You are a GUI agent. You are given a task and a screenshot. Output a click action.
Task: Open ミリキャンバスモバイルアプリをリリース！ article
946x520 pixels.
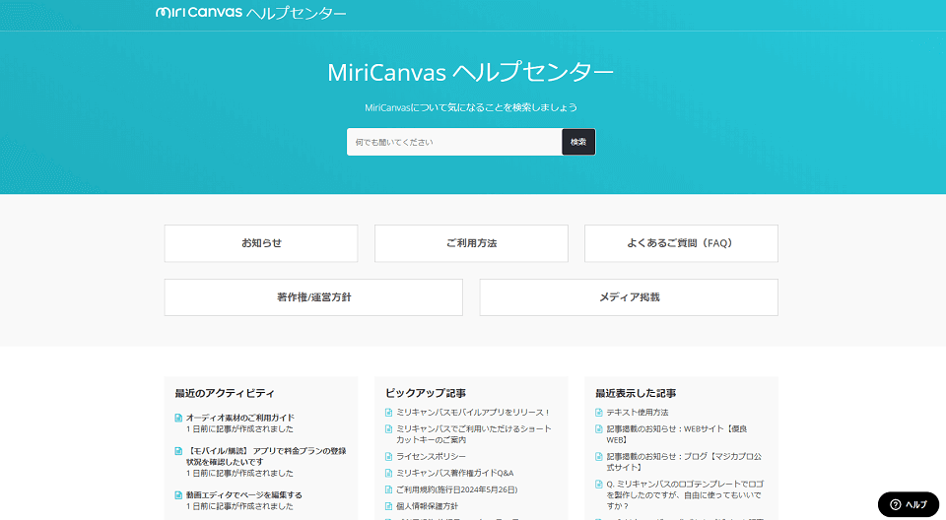pos(474,412)
